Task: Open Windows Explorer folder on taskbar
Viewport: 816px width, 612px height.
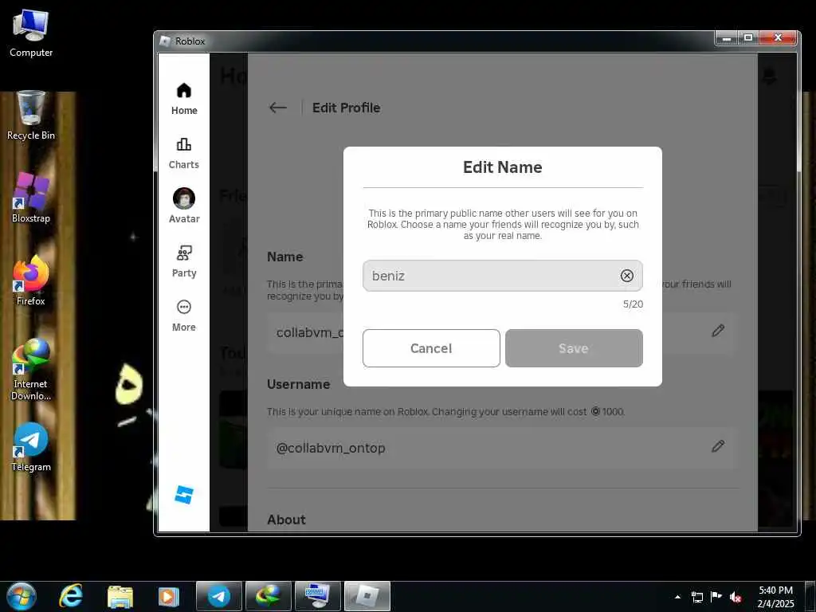Action: (120, 596)
